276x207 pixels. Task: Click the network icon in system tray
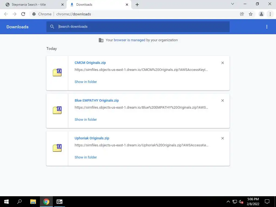[x=235, y=202]
